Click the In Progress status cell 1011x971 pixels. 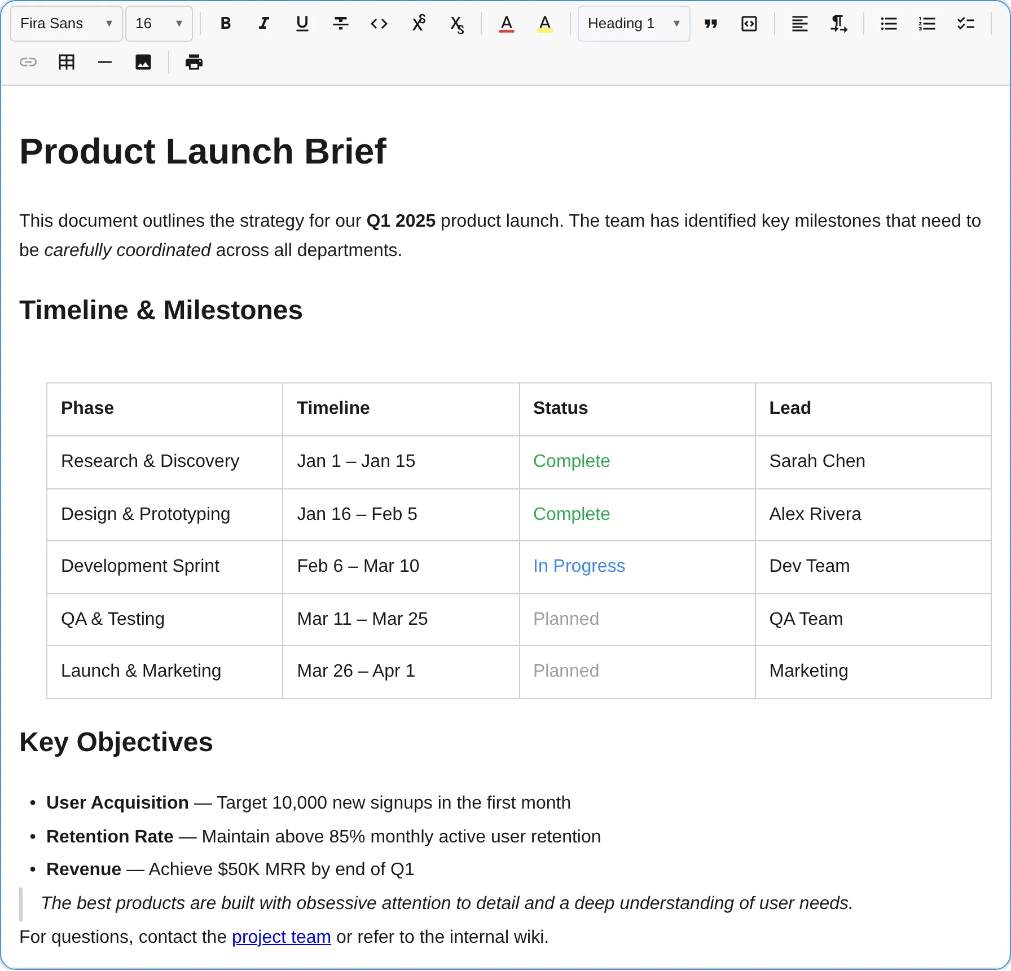pyautogui.click(x=579, y=566)
